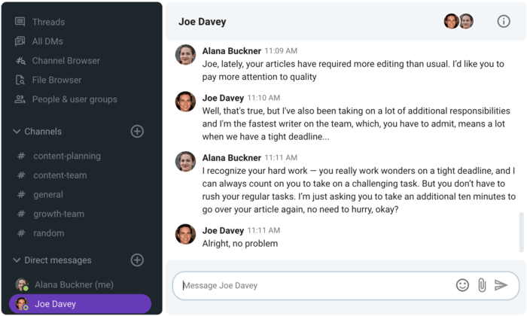Open the Channel Browser icon
This screenshot has height=316, width=527.
point(20,61)
